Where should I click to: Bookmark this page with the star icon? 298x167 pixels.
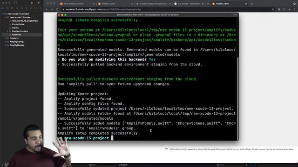273,9
